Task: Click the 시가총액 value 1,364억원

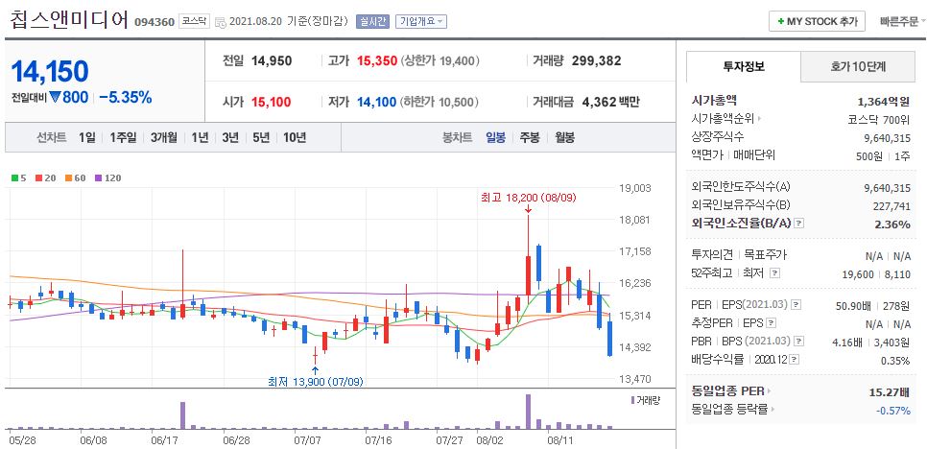Action: (x=885, y=102)
